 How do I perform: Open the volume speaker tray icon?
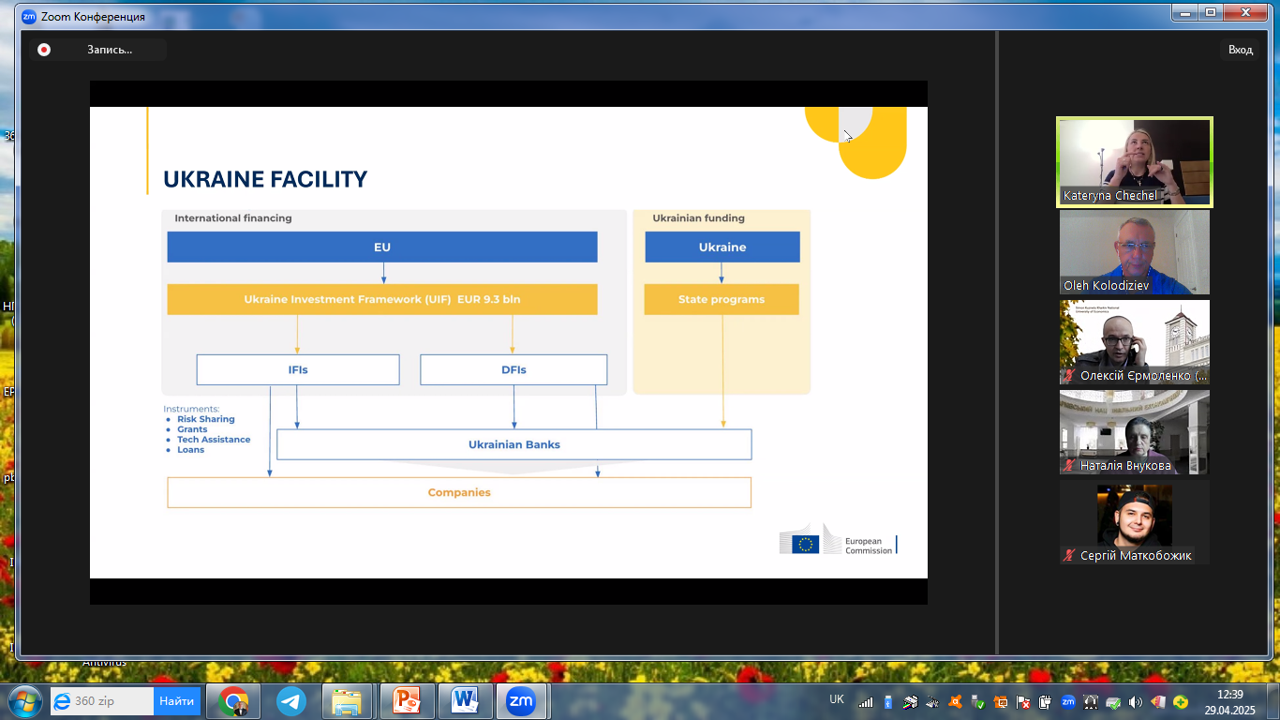(1136, 701)
